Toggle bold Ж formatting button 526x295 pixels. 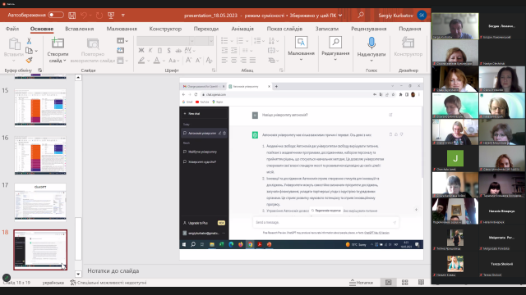(141, 51)
